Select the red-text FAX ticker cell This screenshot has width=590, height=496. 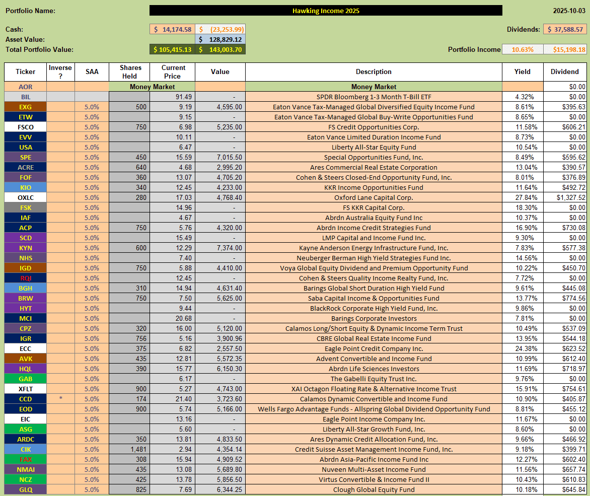(x=26, y=459)
